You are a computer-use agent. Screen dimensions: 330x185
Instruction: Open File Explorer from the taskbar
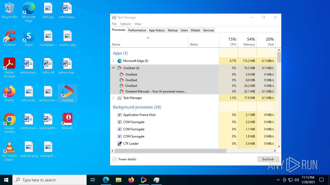tap(118, 180)
